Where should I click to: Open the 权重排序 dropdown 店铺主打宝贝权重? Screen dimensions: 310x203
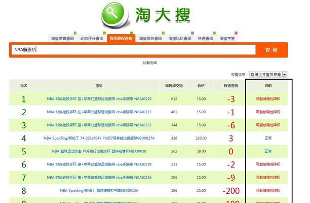point(268,75)
